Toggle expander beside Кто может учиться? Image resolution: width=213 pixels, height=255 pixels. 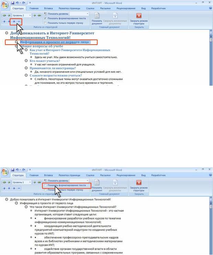(26, 61)
